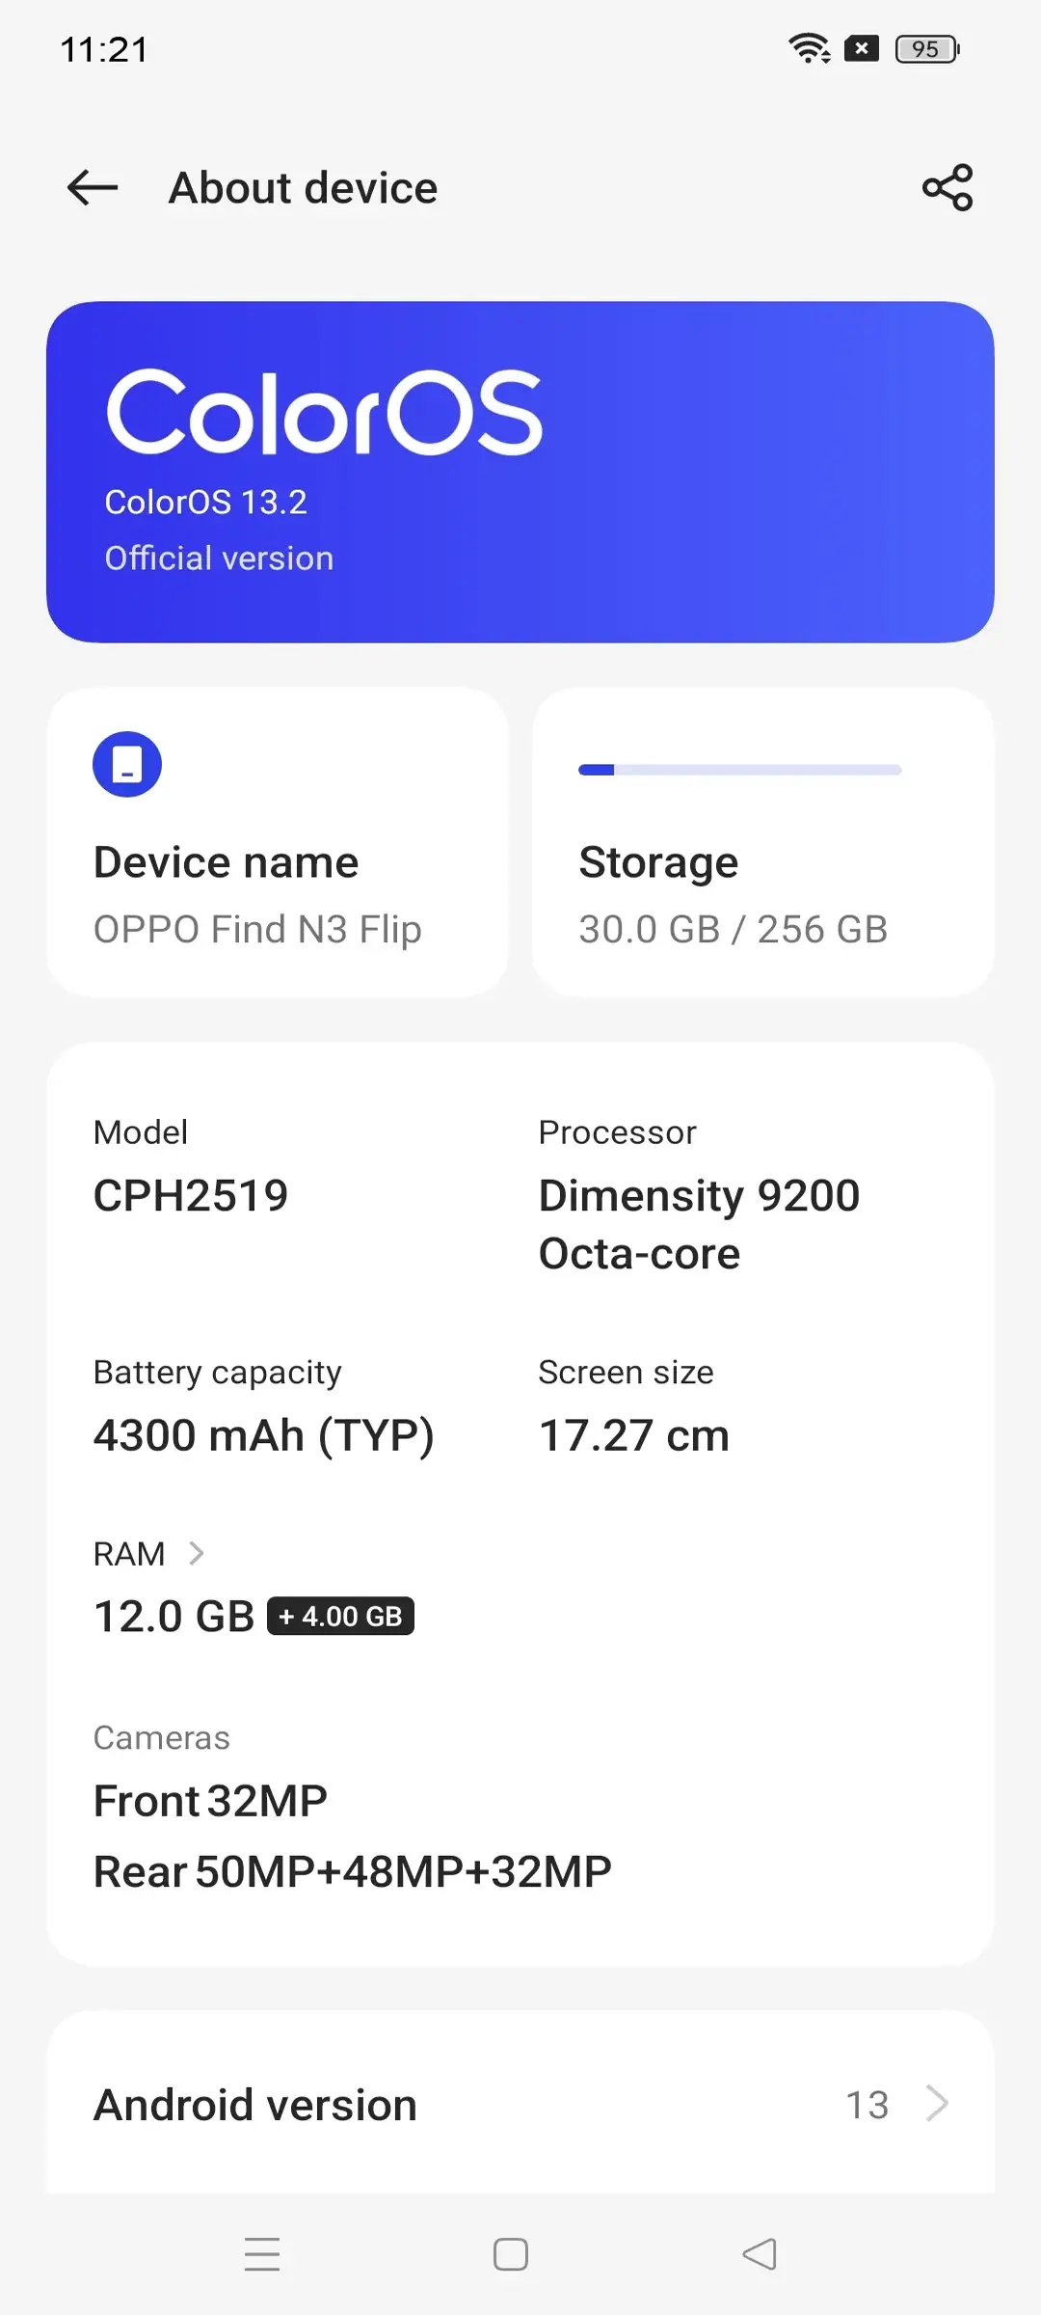Open Android version chevron arrow
1041x2315 pixels.
point(937,2104)
